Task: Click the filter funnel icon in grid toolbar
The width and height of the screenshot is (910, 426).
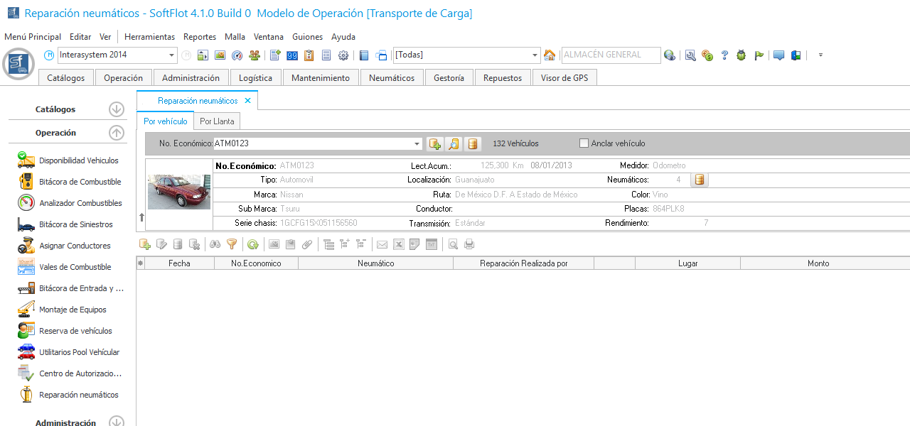Action: click(x=232, y=244)
